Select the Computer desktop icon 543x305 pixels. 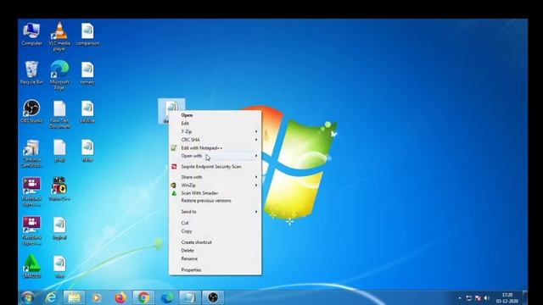pos(31,34)
